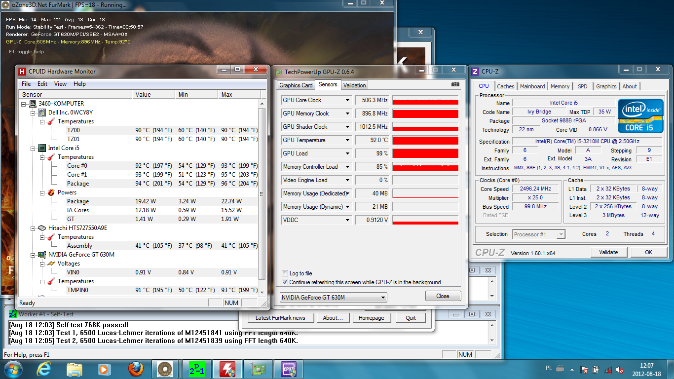The image size is (674, 379).
Task: Switch to GPU-Z graphics card taskbar icon
Action: [257, 369]
